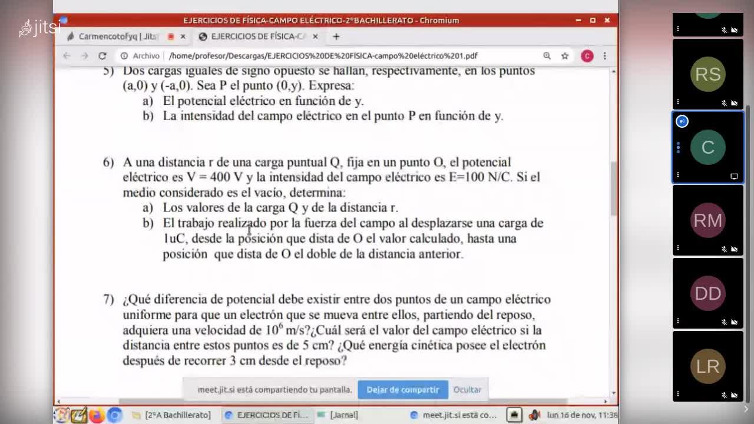This screenshot has width=754, height=424.
Task: View site information for Archivo
Action: click(140, 56)
